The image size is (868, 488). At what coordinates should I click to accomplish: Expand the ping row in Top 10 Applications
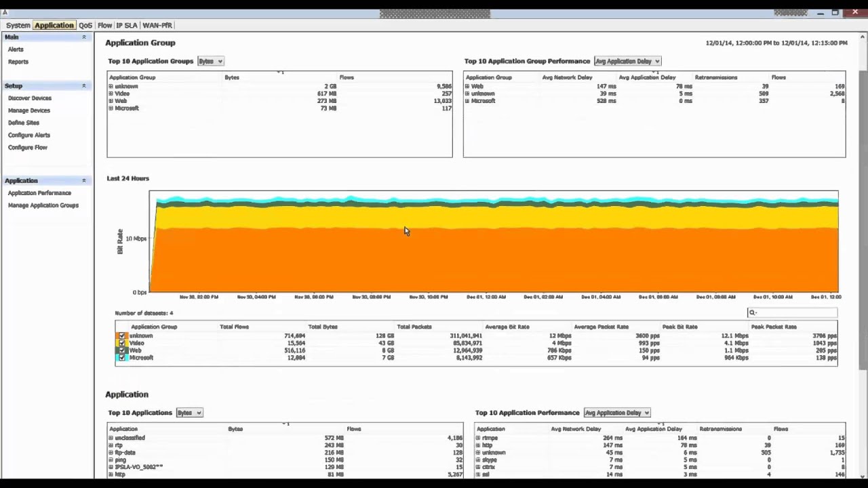click(x=111, y=460)
